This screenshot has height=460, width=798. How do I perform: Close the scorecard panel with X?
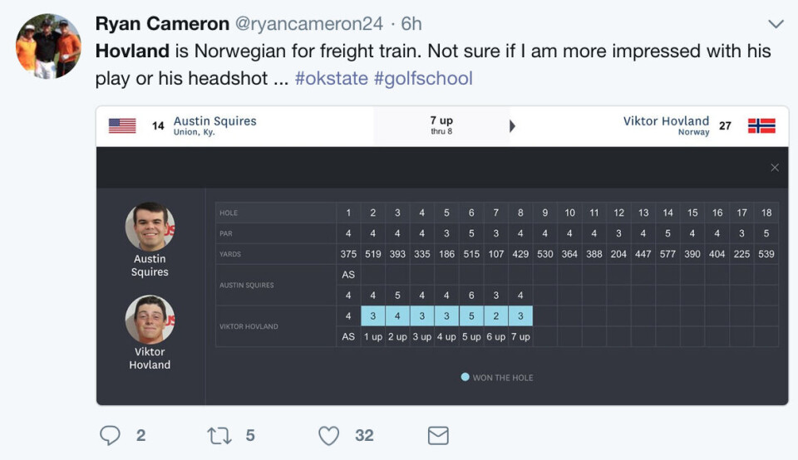(775, 168)
